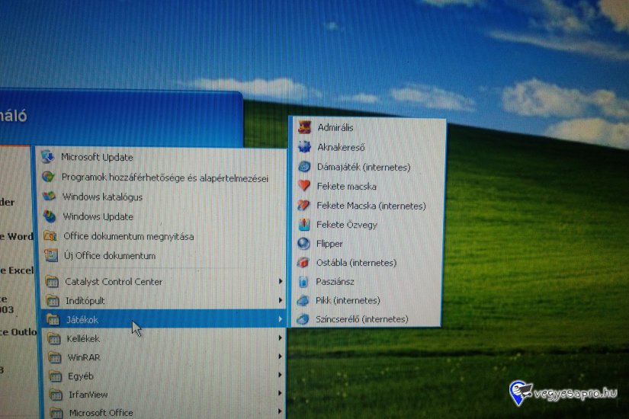
Task: Choose Színcserélő (internetes) in the submenu
Action: 362,319
